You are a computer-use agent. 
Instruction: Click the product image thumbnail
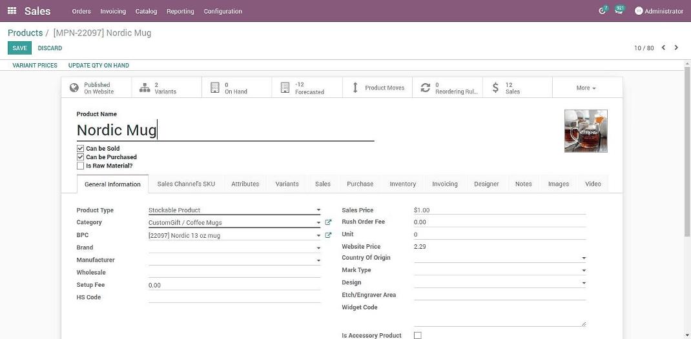coord(586,131)
